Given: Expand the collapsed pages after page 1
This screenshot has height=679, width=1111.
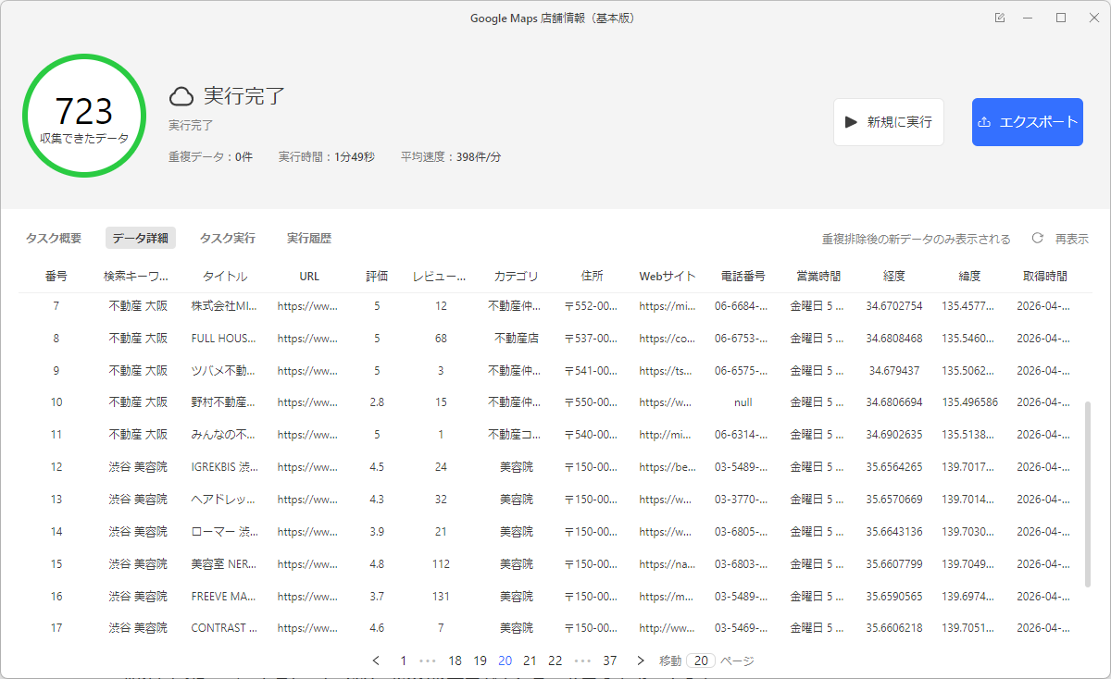Looking at the screenshot, I should [428, 660].
